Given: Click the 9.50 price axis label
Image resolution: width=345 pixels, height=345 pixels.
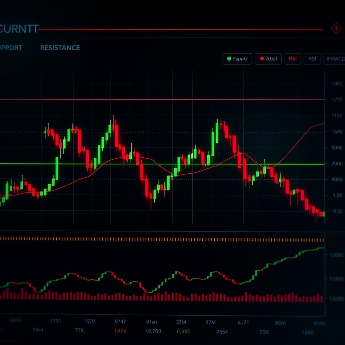Looking at the screenshot, I should tap(338, 211).
